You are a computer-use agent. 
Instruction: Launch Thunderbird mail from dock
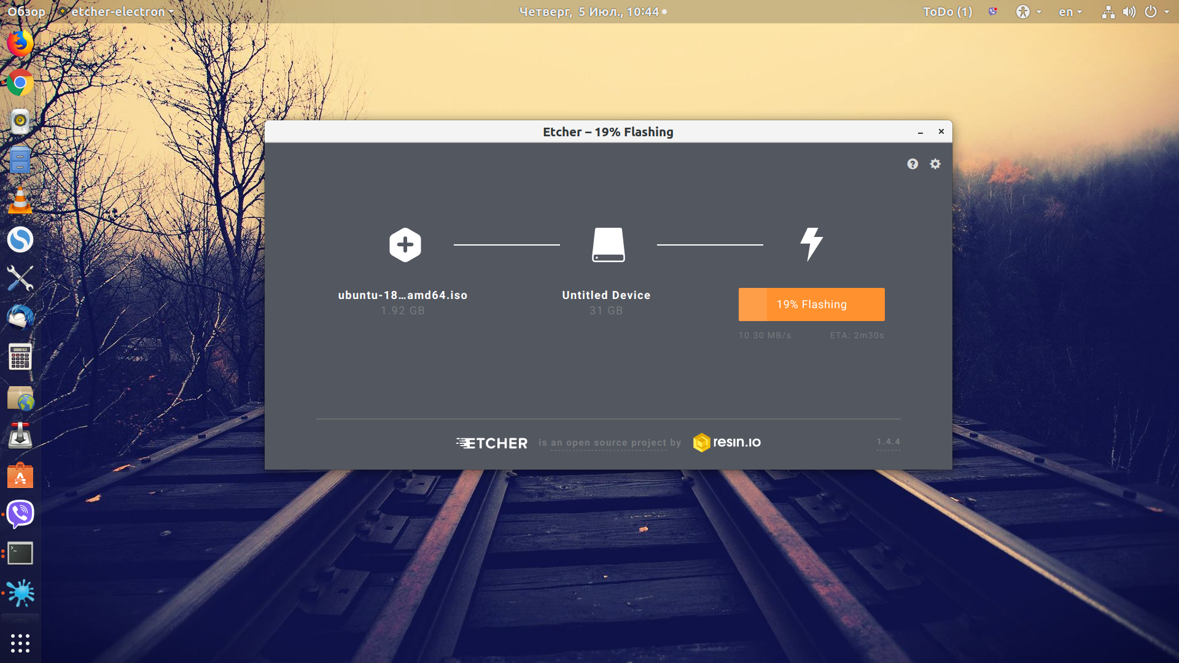tap(20, 317)
